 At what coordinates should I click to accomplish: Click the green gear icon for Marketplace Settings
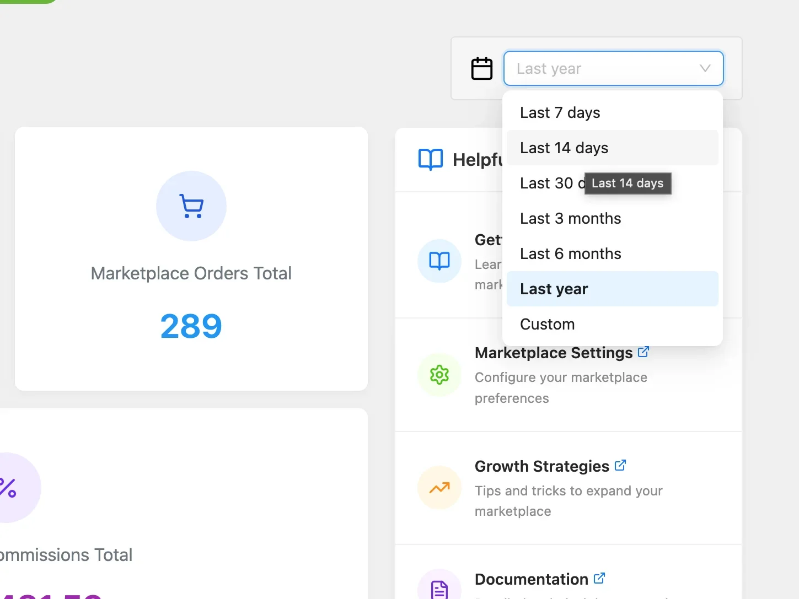tap(439, 375)
